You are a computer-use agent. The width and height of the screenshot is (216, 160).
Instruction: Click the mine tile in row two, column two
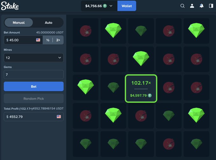(x=113, y=59)
